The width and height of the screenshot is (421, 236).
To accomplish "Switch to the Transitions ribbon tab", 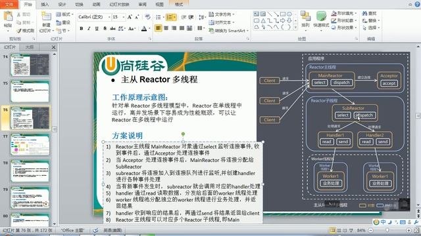I will [79, 5].
